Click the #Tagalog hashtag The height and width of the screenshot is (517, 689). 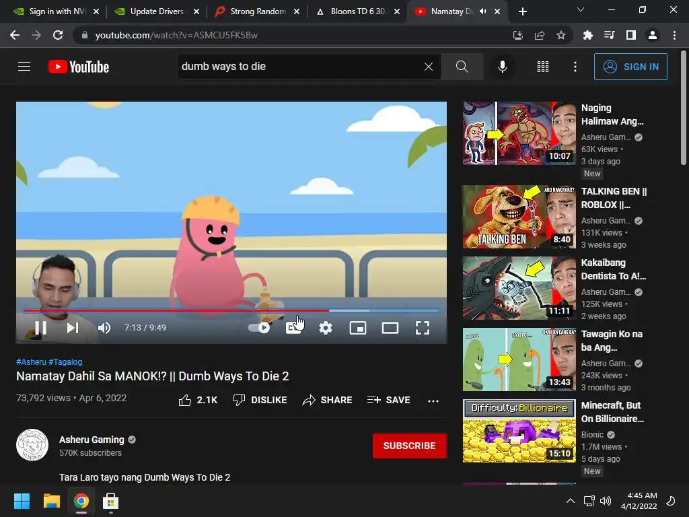(65, 361)
